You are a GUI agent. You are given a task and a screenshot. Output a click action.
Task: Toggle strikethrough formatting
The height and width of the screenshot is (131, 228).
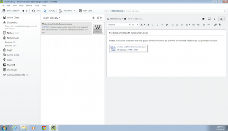[x=162, y=25]
